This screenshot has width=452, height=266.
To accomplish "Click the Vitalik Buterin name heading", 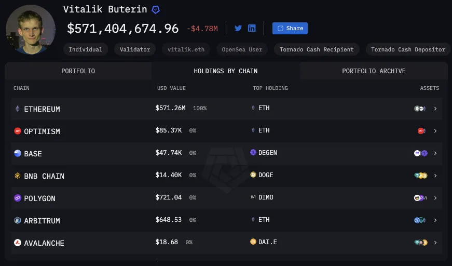I will pos(105,9).
